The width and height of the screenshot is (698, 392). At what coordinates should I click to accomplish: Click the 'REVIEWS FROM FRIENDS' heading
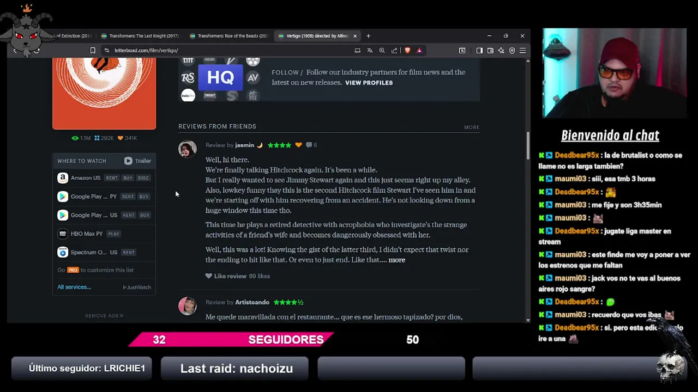[217, 126]
